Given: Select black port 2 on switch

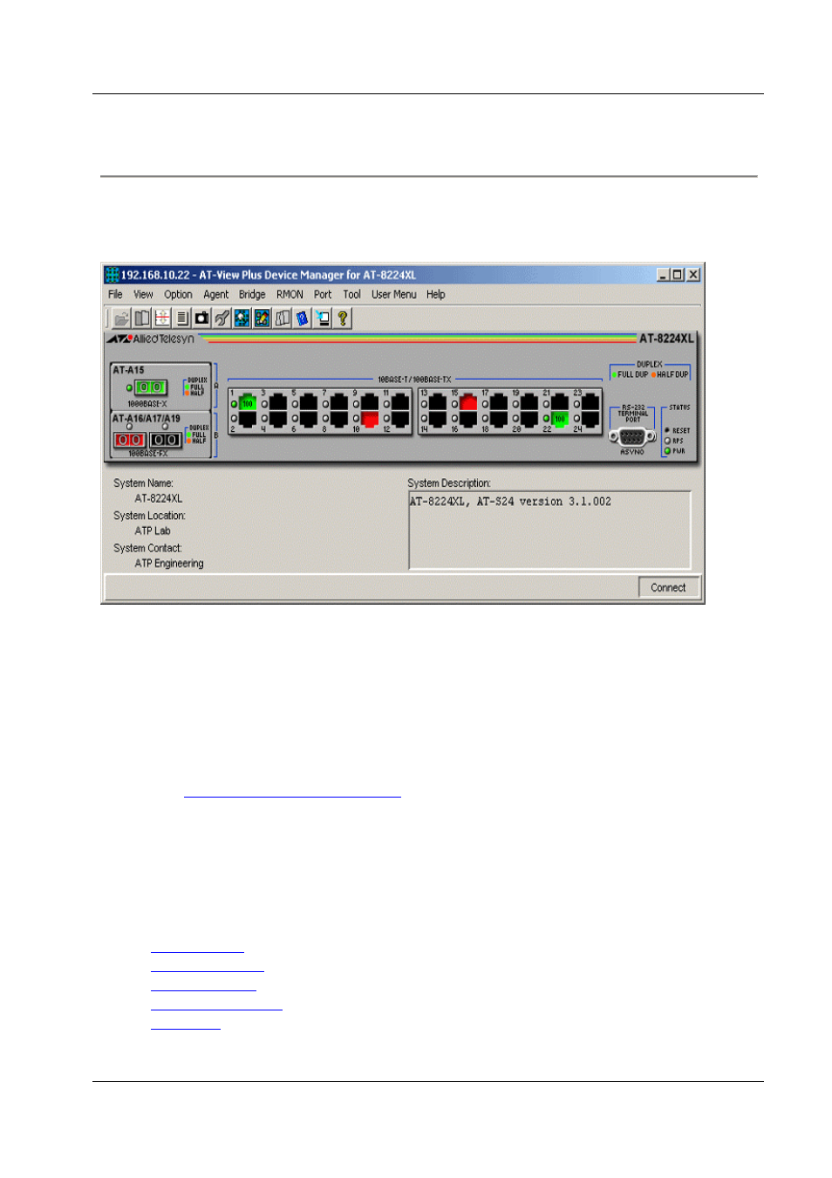Looking at the screenshot, I should [x=248, y=420].
